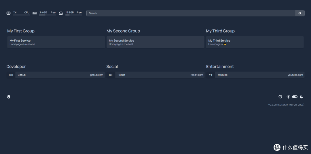
Task: Toggle the light/dark theme switch
Action: (295, 97)
